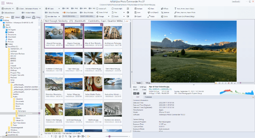Click the Feedback? link in title bar

236,2
